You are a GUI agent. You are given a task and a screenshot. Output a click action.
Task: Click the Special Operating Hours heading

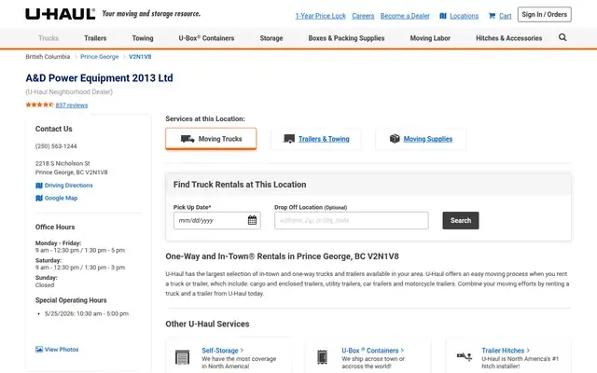[x=71, y=300]
